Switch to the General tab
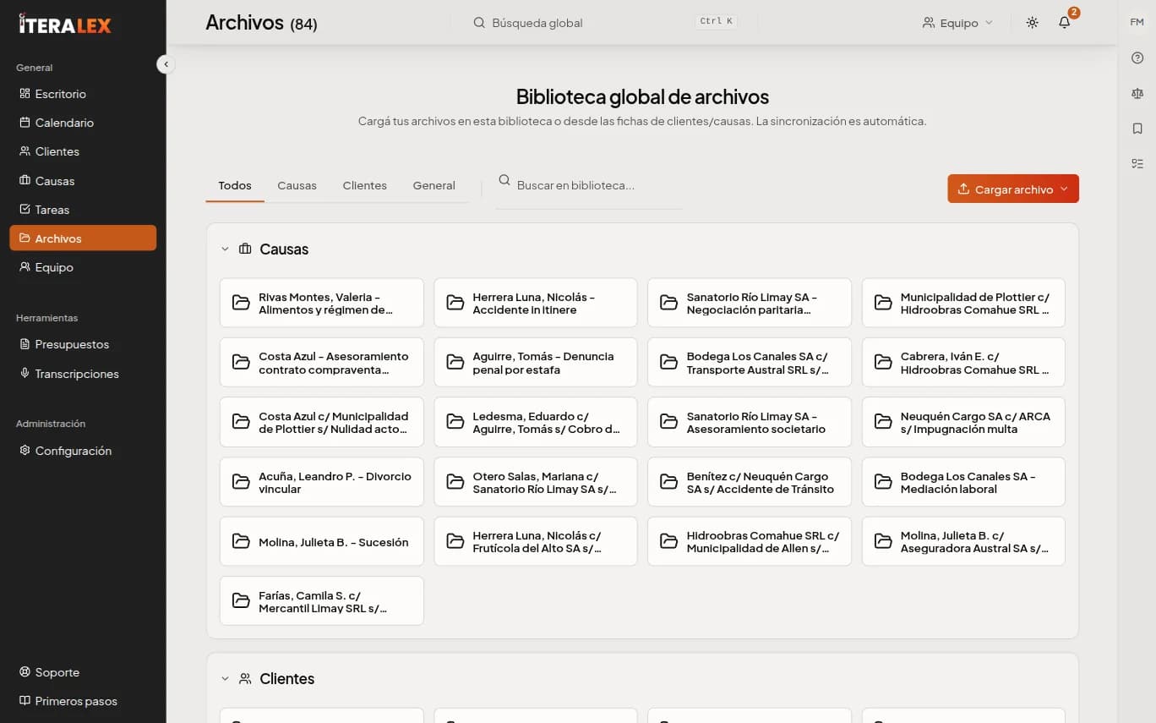 pos(433,185)
